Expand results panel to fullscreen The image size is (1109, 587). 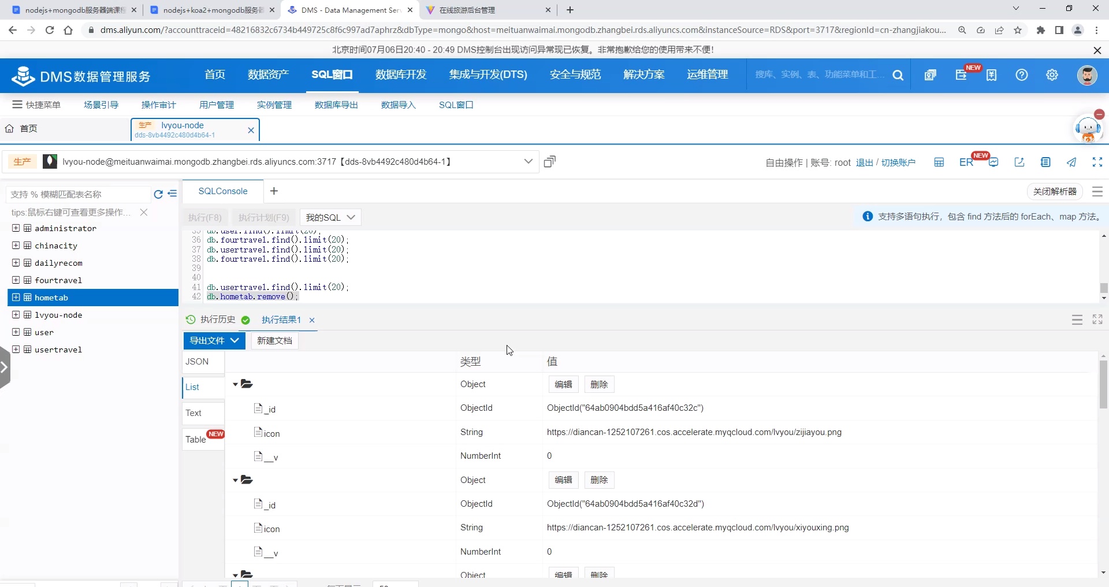(x=1097, y=319)
